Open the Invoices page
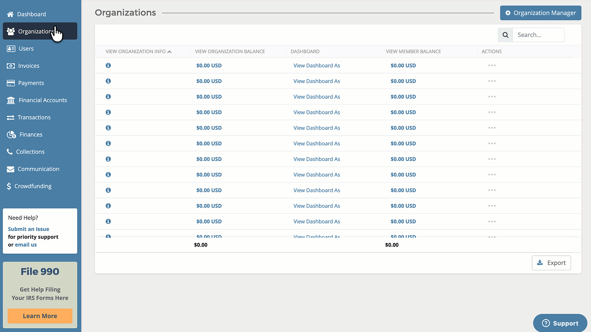Viewport: 591px width, 332px height. tap(11, 66)
